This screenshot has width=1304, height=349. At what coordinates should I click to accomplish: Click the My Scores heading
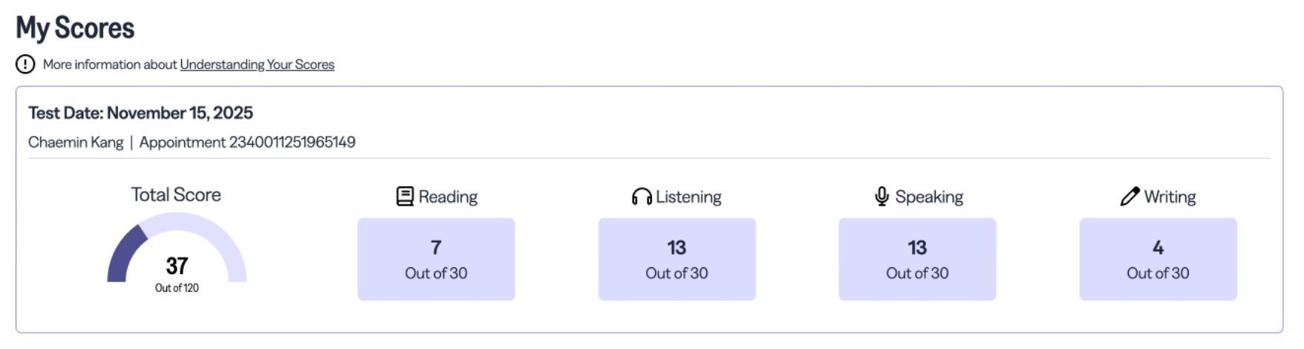coord(75,28)
